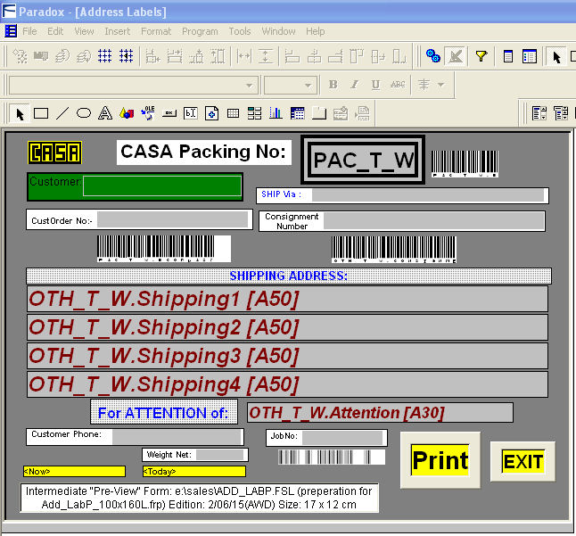Click the yellow EXIT button

point(523,461)
